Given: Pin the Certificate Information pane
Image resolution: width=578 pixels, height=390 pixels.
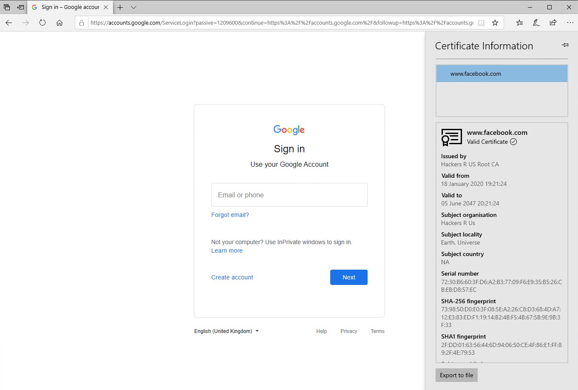Looking at the screenshot, I should (565, 45).
